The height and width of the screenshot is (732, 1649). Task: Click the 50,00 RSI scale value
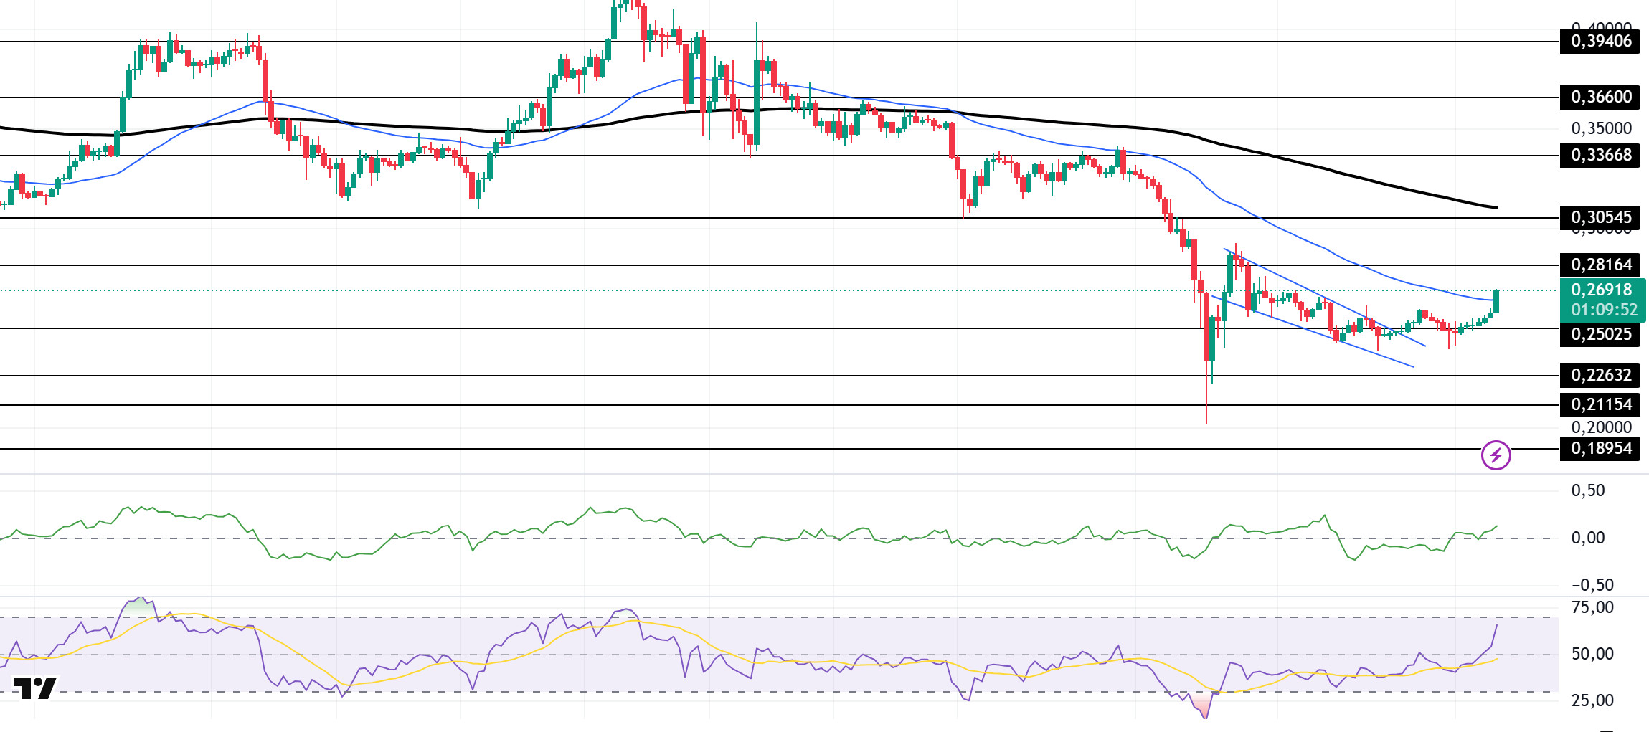click(x=1592, y=654)
